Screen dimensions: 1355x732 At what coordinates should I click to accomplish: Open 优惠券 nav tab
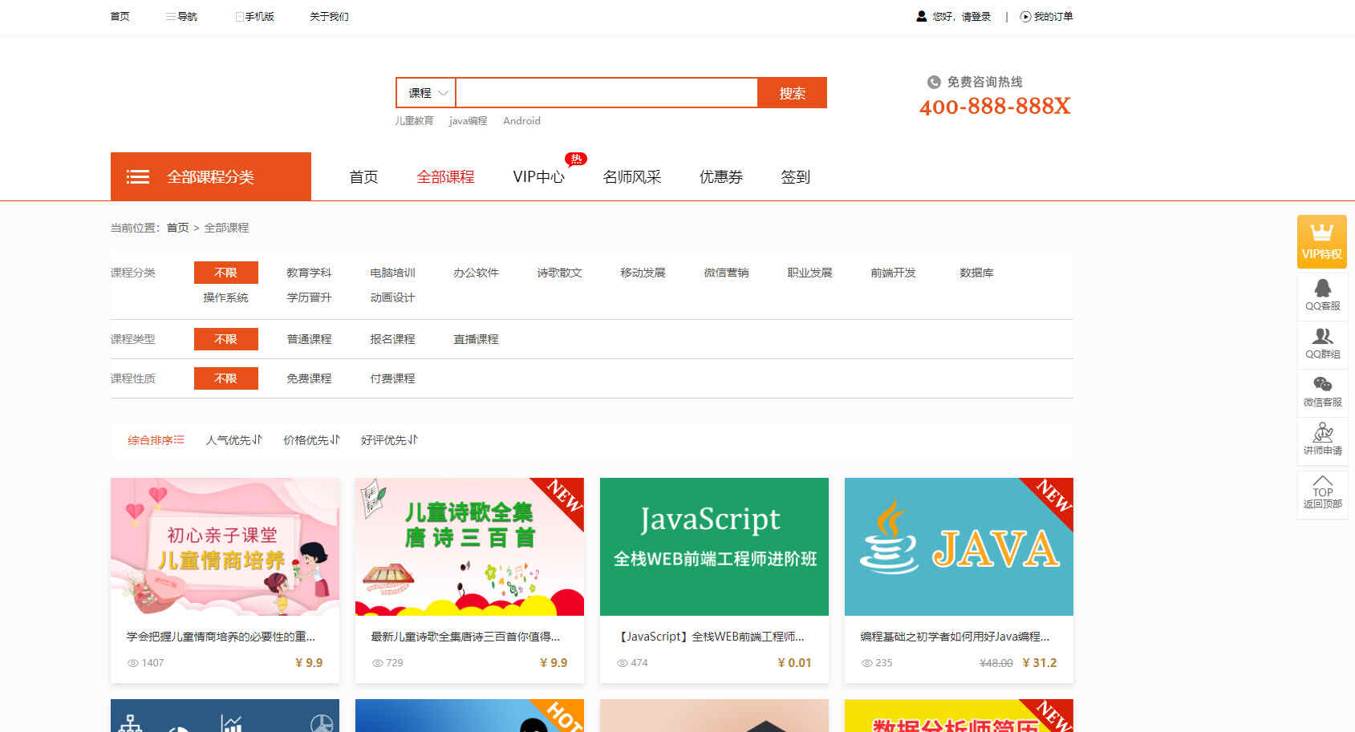point(721,176)
